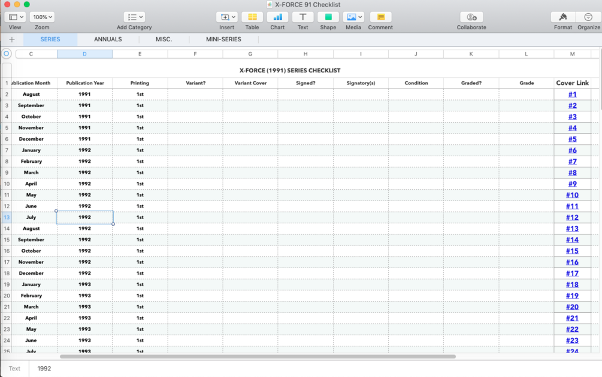Viewport: 602px width, 377px height.
Task: Open the Insert dropdown
Action: [x=227, y=17]
